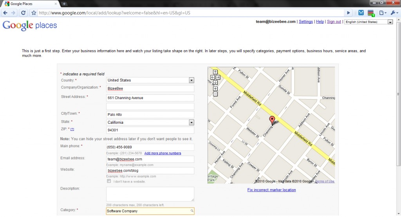Image resolution: width=401 pixels, height=217 pixels.
Task: Open a new tab with the plus button
Action: pyautogui.click(x=64, y=4)
